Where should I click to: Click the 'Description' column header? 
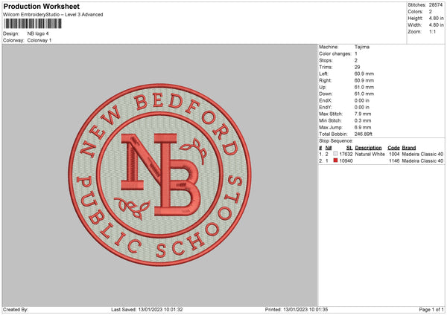[x=368, y=148]
